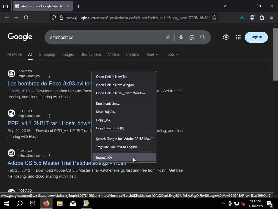Go back one page in Firefox
Screen dimensions: 278x209
pyautogui.click(x=7, y=17)
